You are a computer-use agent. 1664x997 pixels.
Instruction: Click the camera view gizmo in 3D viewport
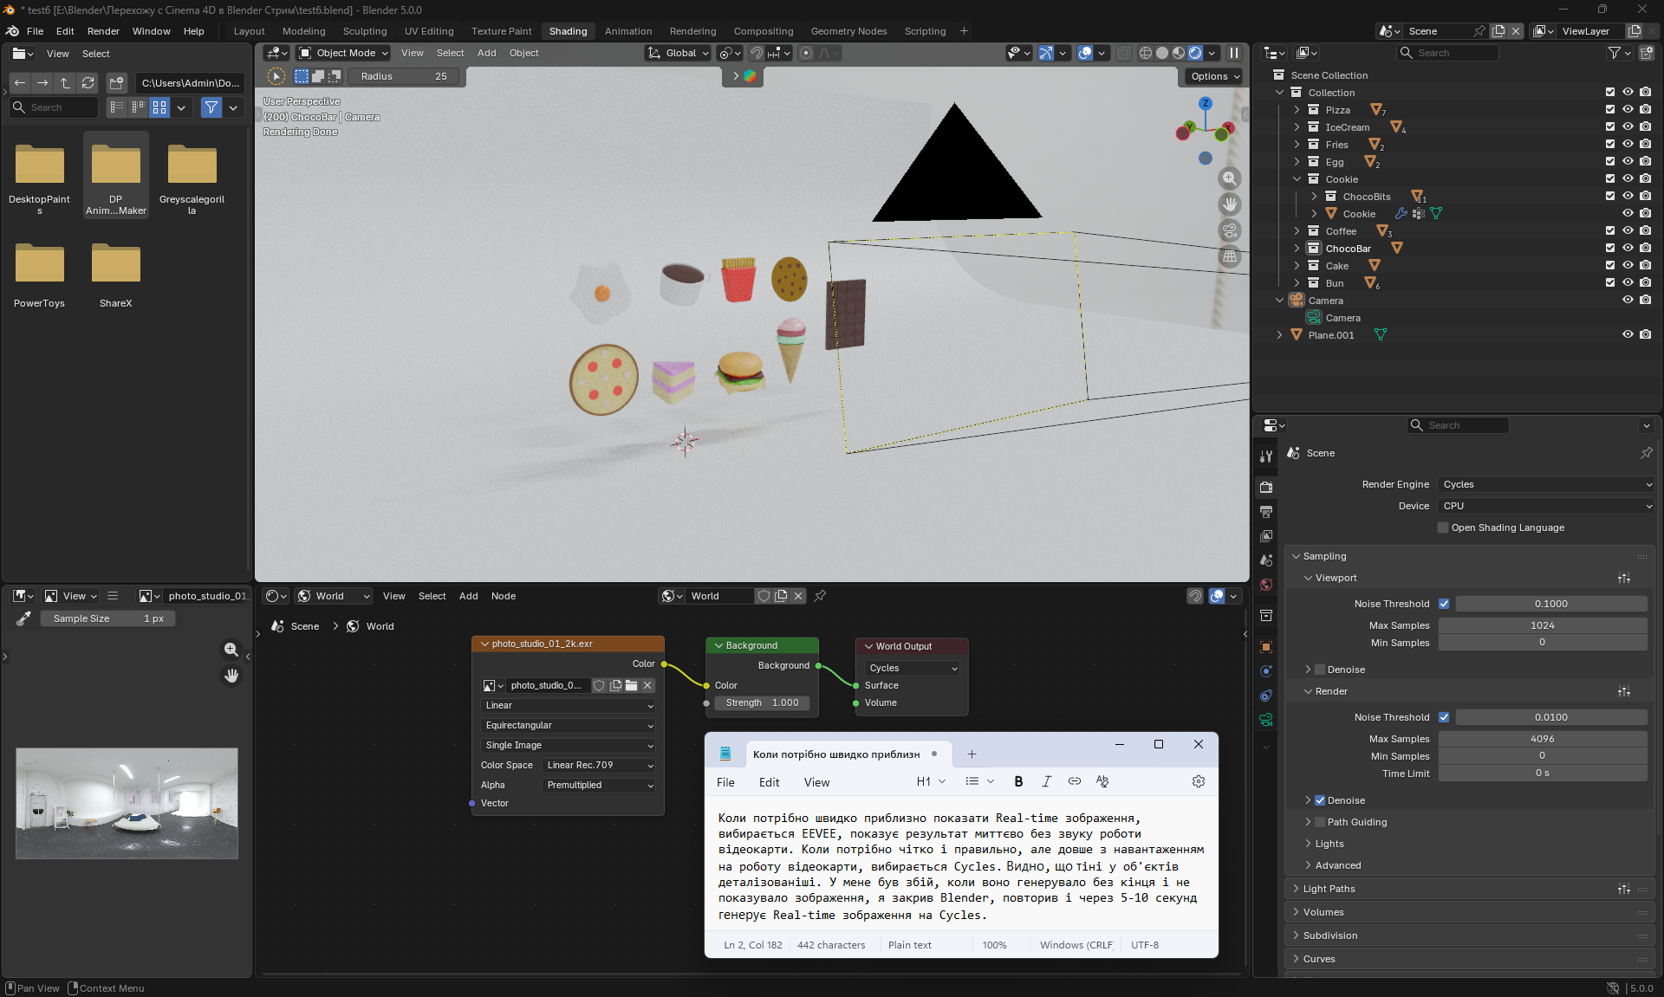tap(1229, 230)
